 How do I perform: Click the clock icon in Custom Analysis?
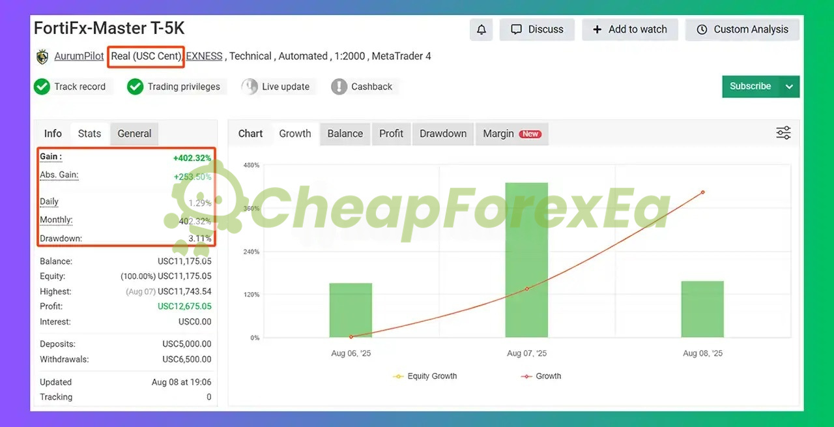702,29
